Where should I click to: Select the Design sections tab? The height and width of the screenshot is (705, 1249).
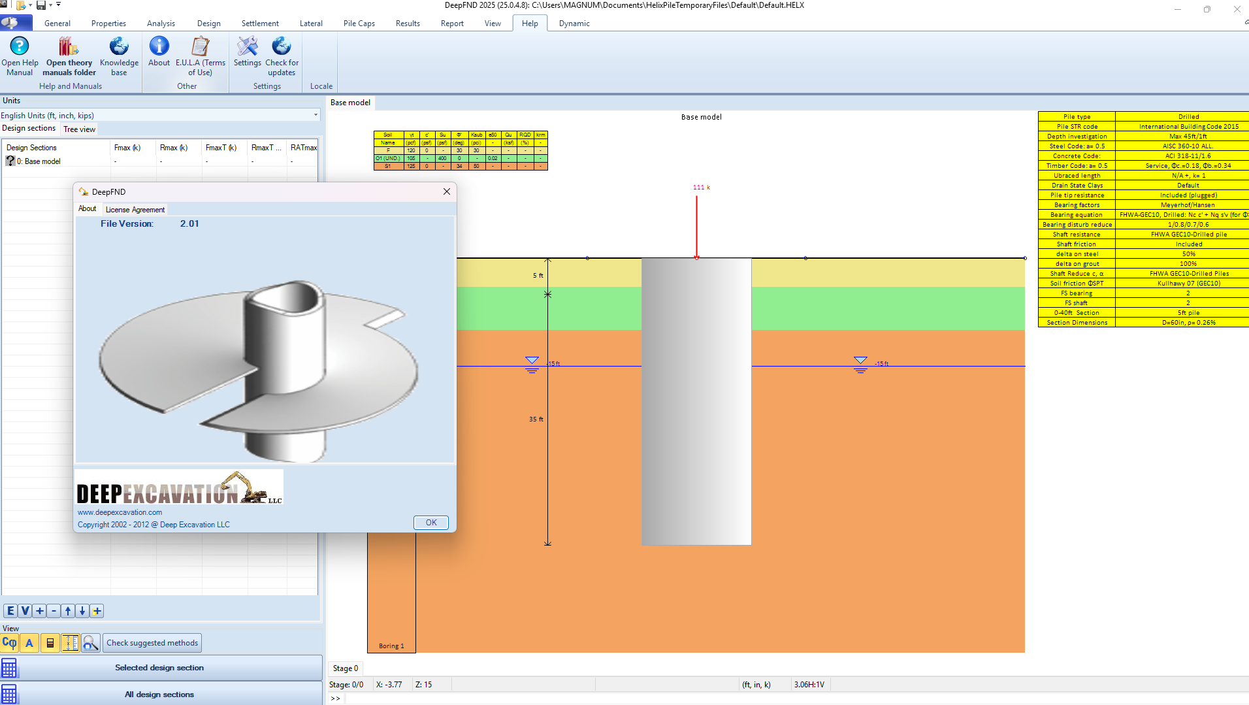coord(29,128)
